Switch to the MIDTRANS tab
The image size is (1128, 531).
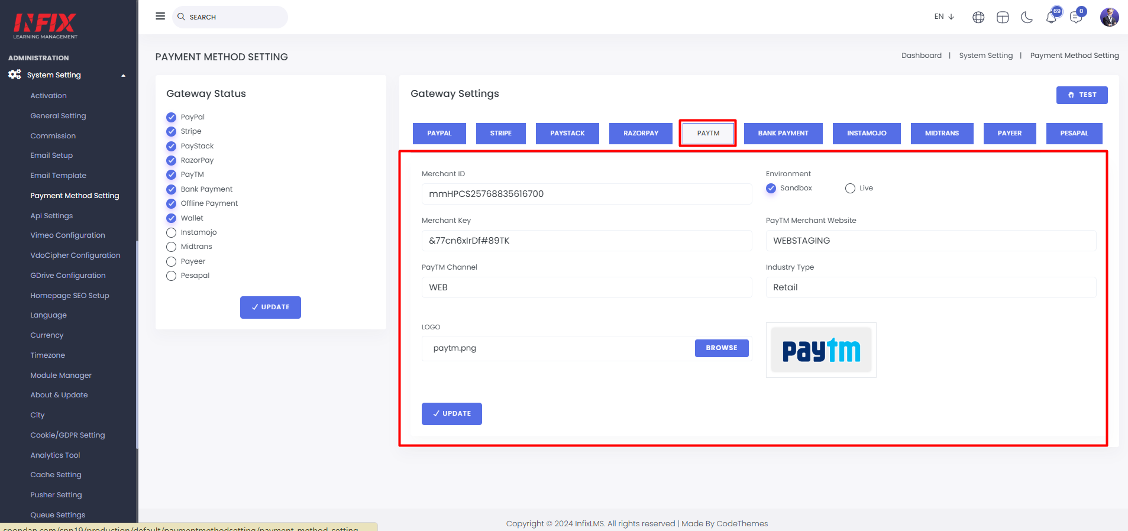[x=942, y=134]
